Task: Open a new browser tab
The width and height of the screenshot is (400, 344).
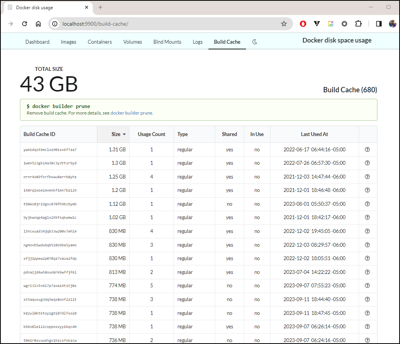Action: point(100,7)
